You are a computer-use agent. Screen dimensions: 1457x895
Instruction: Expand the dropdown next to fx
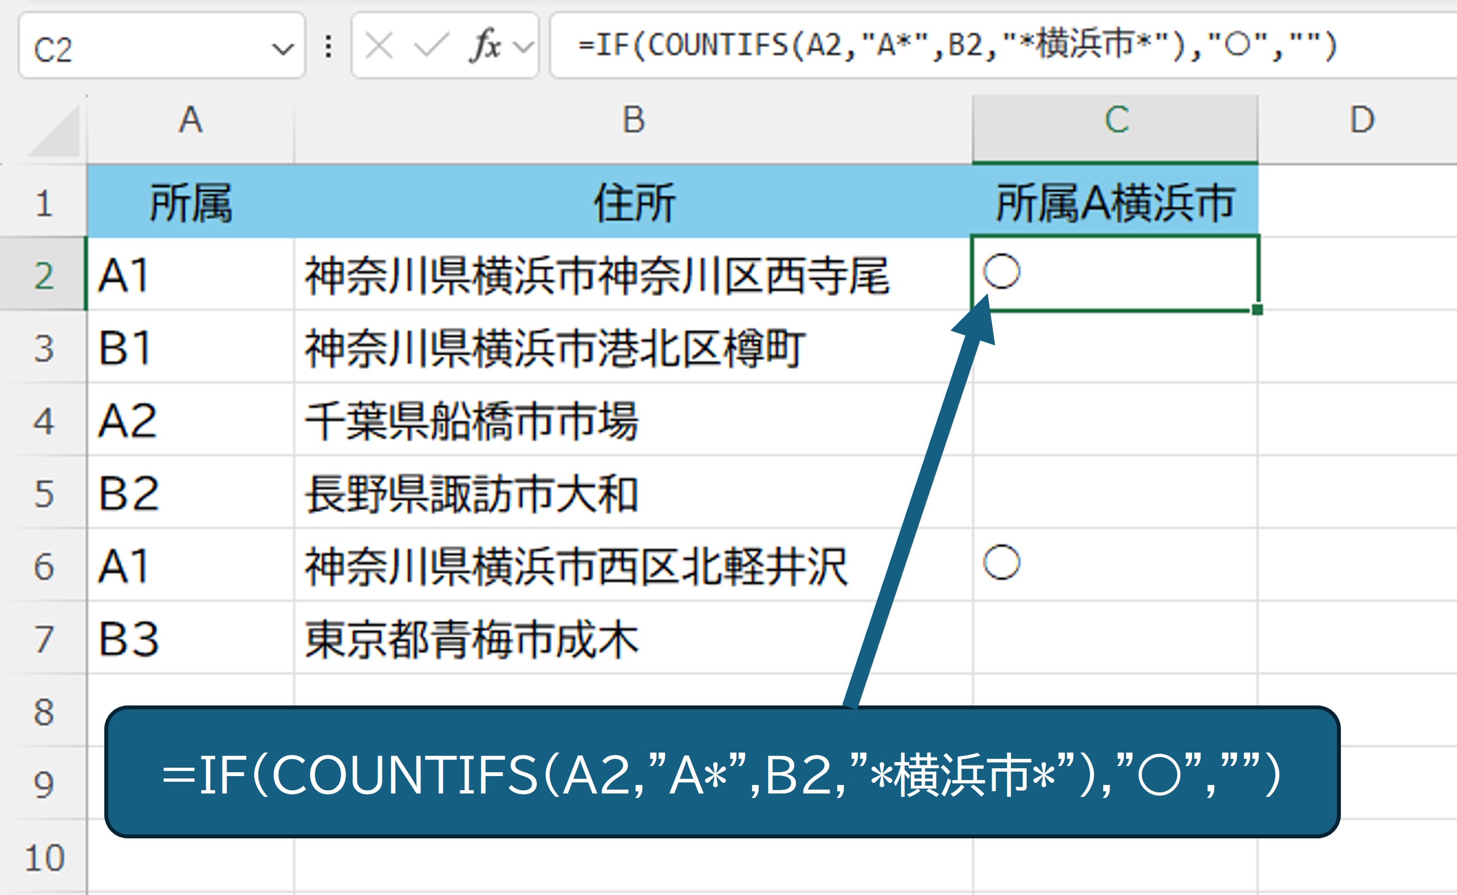524,46
